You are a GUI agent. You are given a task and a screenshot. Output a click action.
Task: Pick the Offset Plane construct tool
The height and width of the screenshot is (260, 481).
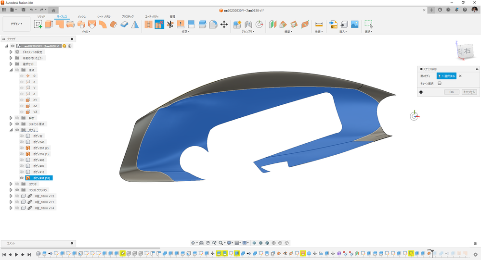click(273, 25)
